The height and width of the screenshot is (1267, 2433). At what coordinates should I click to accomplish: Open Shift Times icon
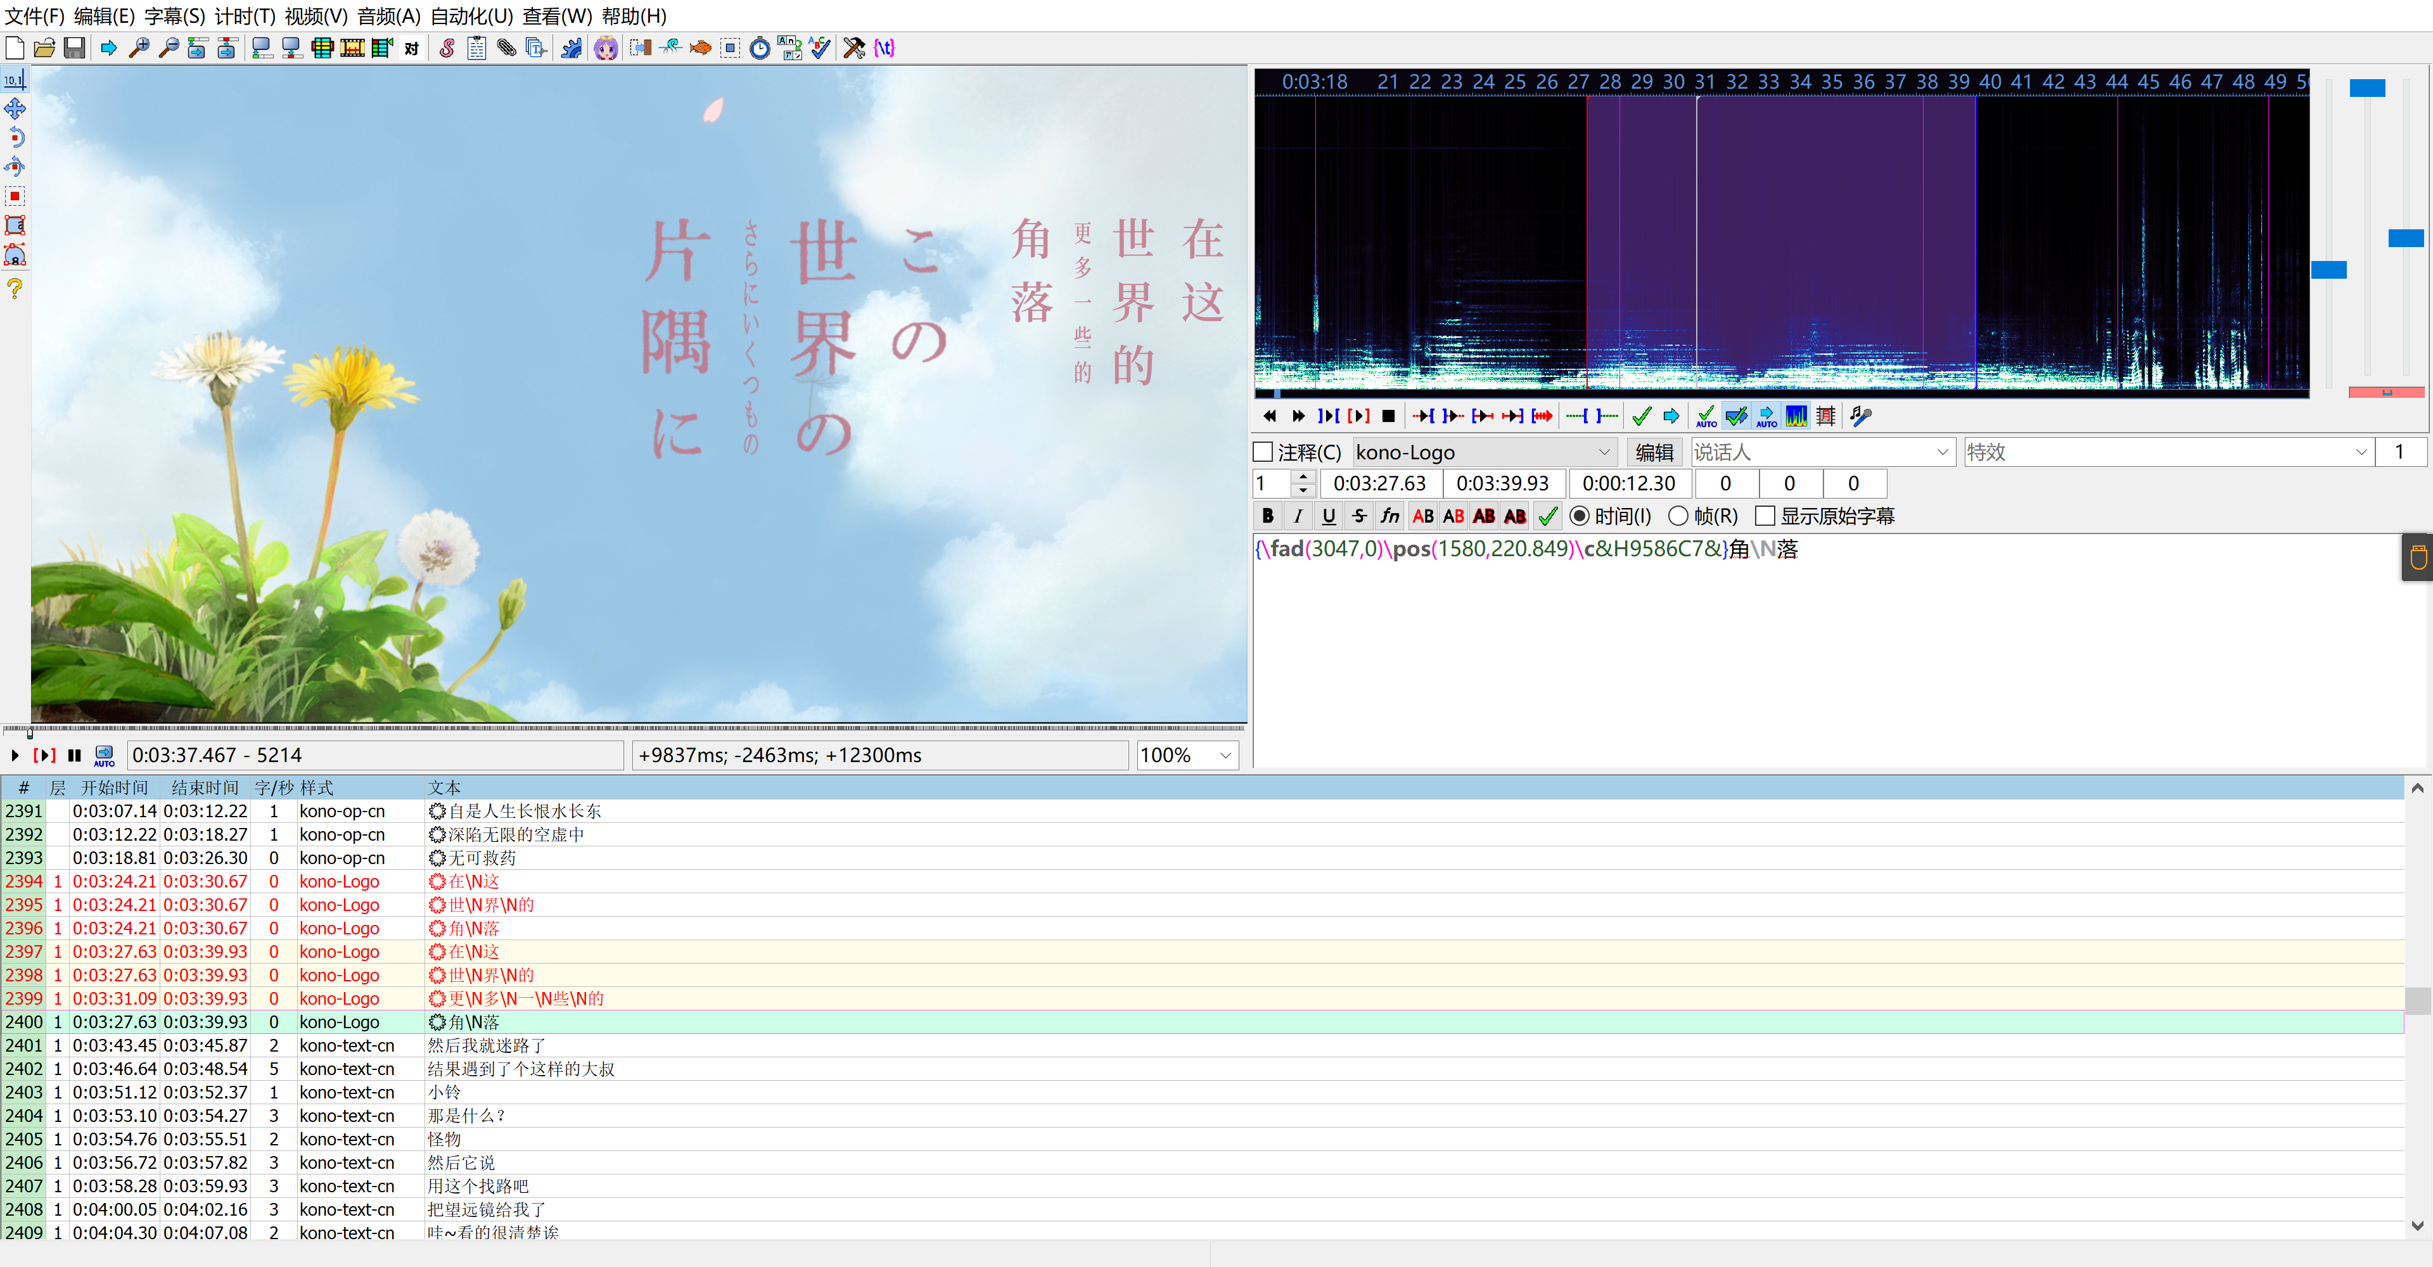click(x=641, y=48)
